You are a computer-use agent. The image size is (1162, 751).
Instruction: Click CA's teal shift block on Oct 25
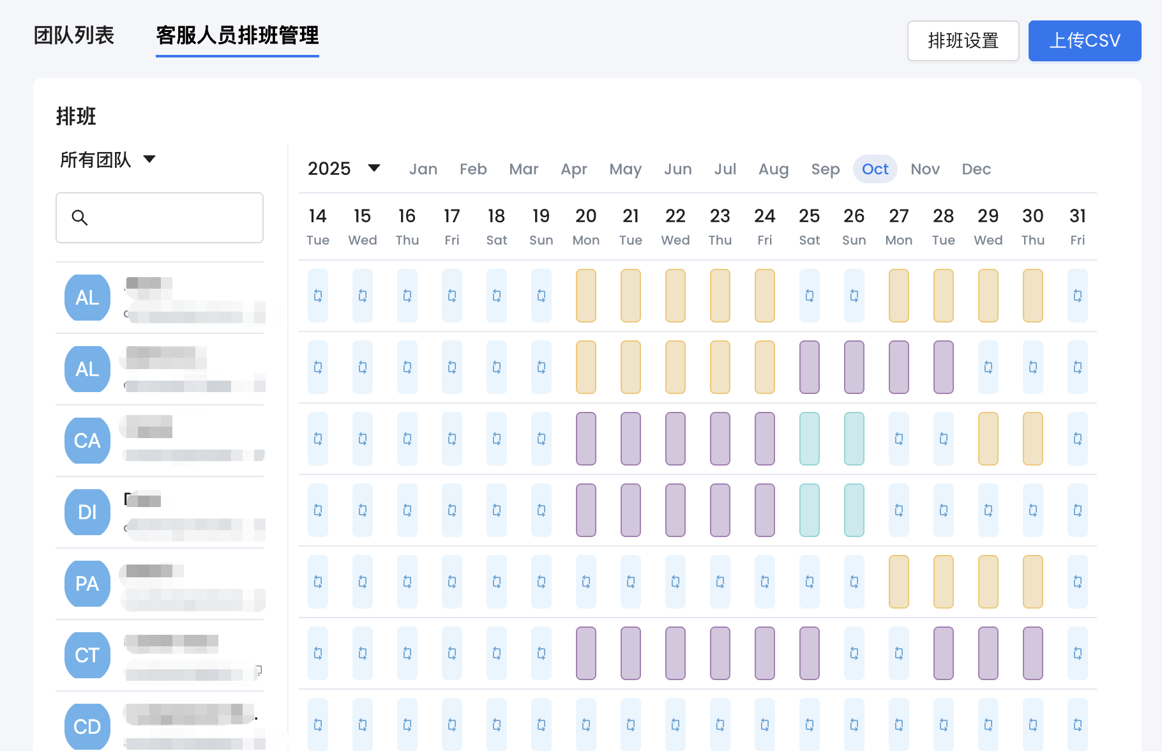[x=810, y=439]
